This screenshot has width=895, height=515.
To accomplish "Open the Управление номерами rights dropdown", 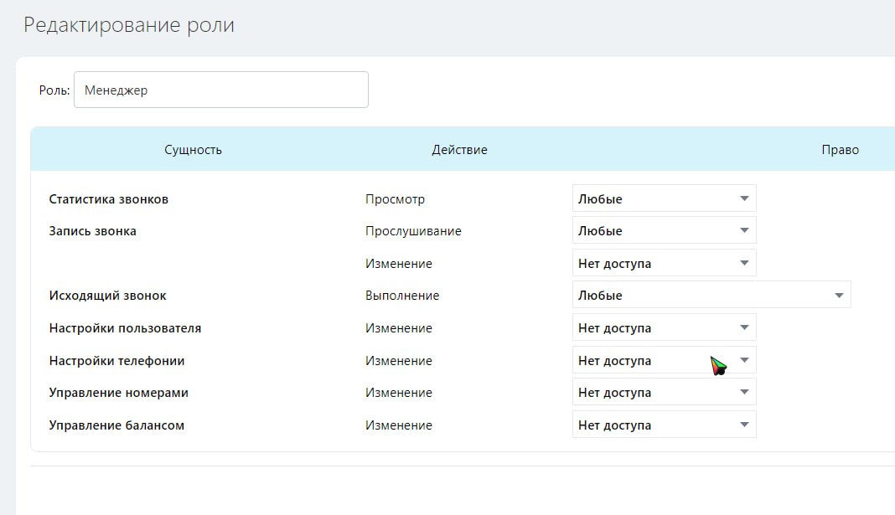I will [x=664, y=393].
